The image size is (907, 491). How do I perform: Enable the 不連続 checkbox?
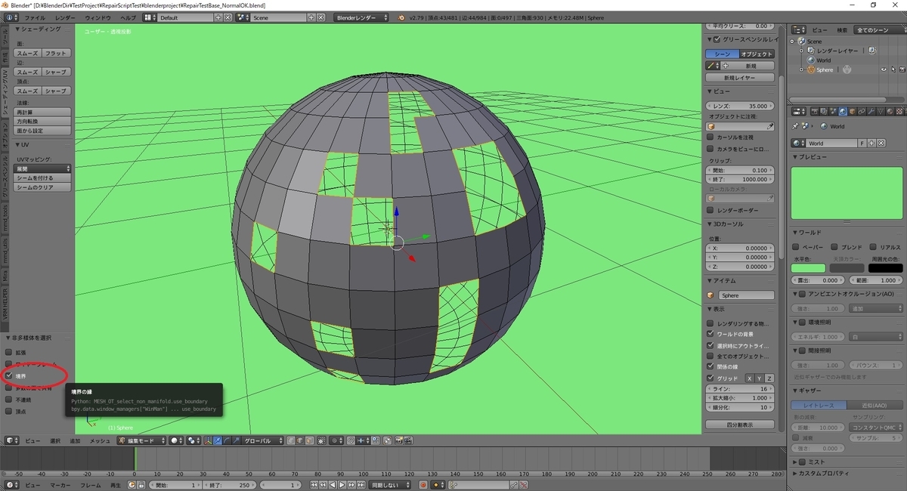[x=9, y=400]
